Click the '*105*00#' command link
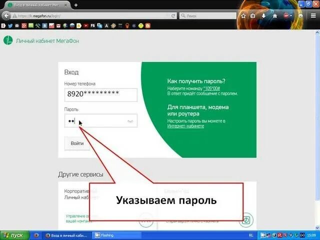320x240 pixels. tap(211, 88)
